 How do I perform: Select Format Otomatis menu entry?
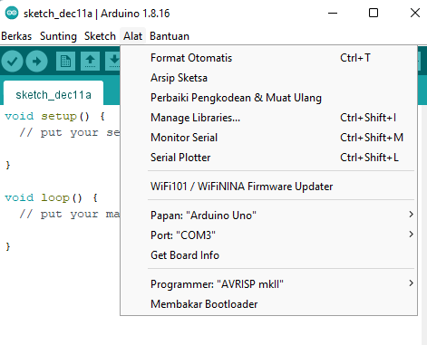click(268, 58)
